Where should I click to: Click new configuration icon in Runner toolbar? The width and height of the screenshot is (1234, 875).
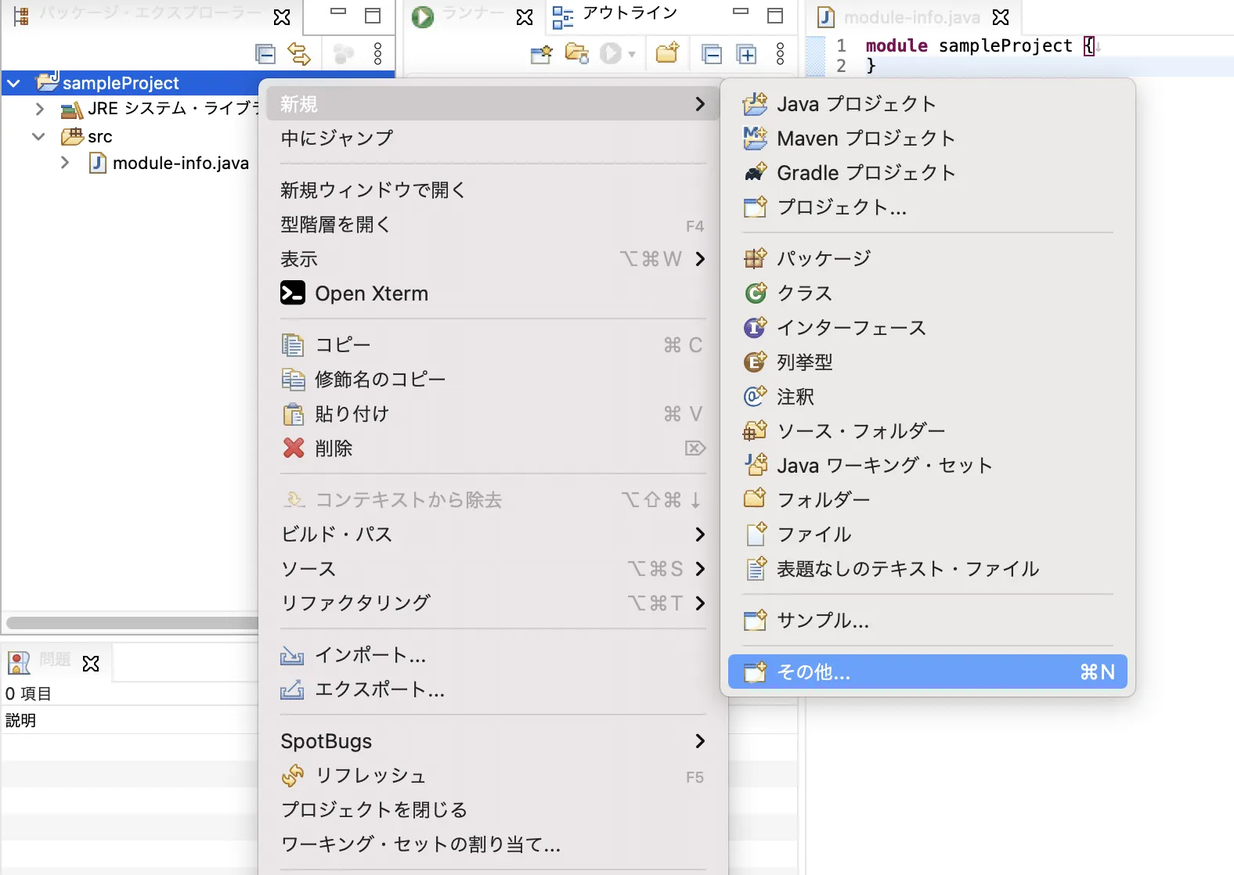(541, 54)
